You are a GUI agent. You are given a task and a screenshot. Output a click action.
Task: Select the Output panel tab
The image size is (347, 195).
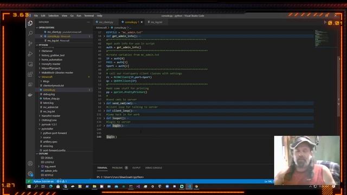click(x=136, y=168)
